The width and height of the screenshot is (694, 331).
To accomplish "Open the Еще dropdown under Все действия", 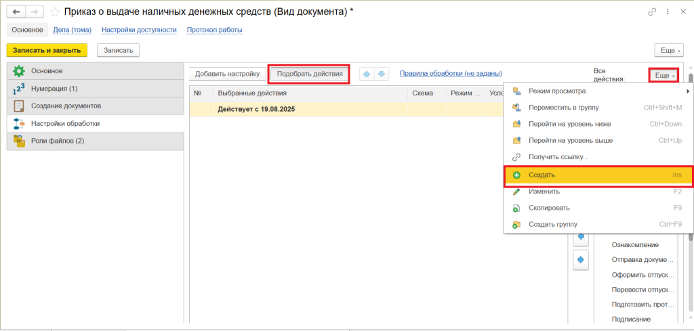I will click(664, 75).
